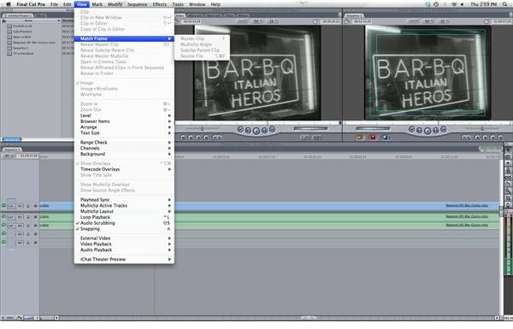Select the Pen tool in Tool palette

(508, 205)
